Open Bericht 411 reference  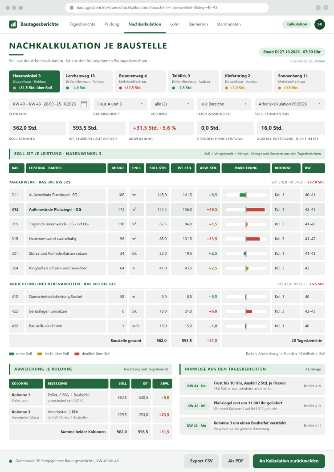[x=312, y=426]
